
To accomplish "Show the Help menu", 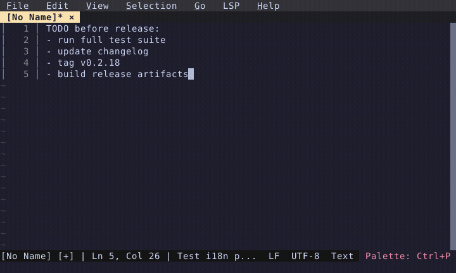I will (x=268, y=6).
